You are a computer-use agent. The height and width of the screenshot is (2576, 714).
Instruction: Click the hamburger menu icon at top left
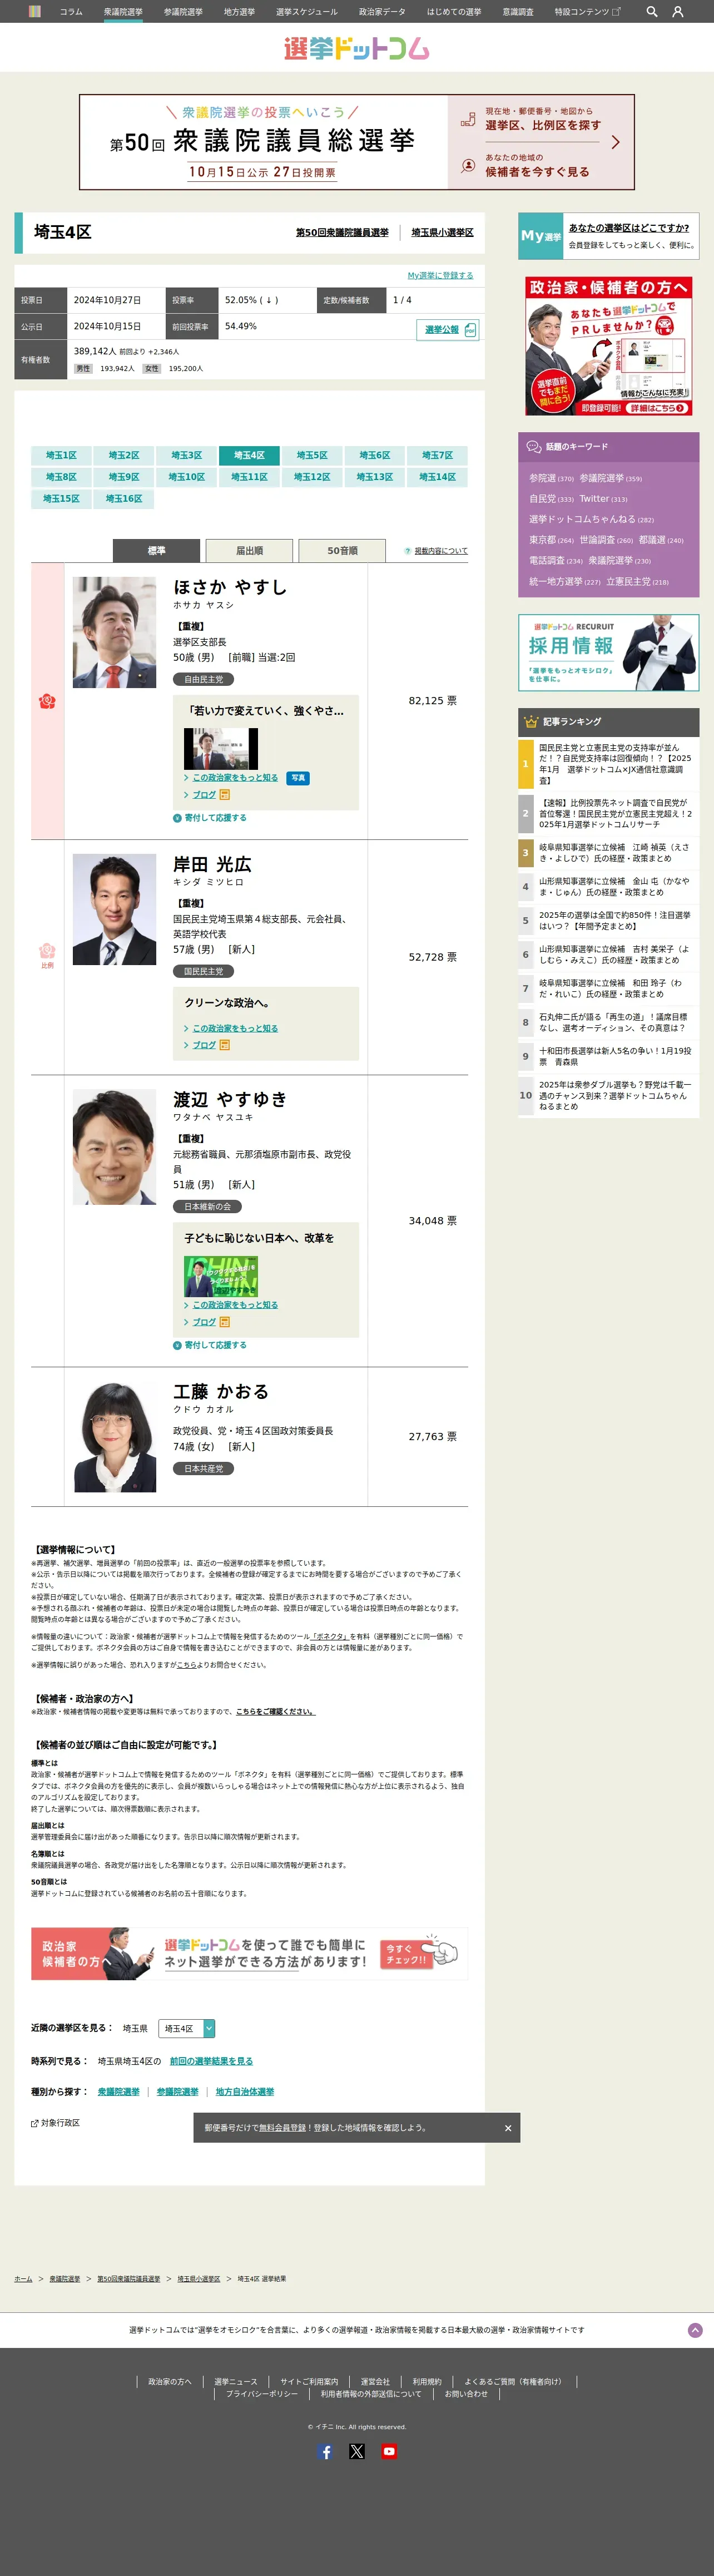tap(35, 12)
